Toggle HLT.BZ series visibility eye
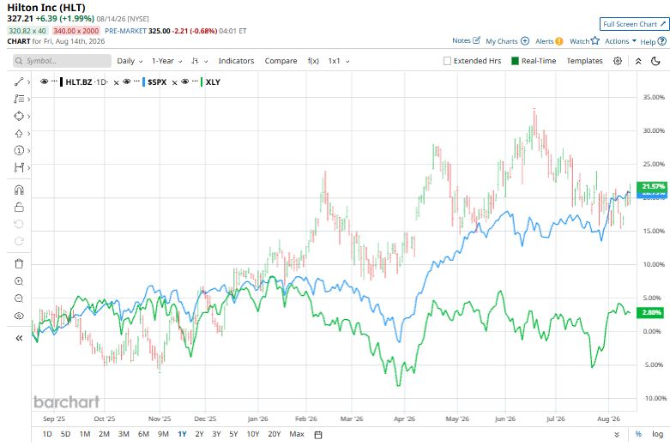This screenshot has height=446, width=670. click(x=44, y=81)
